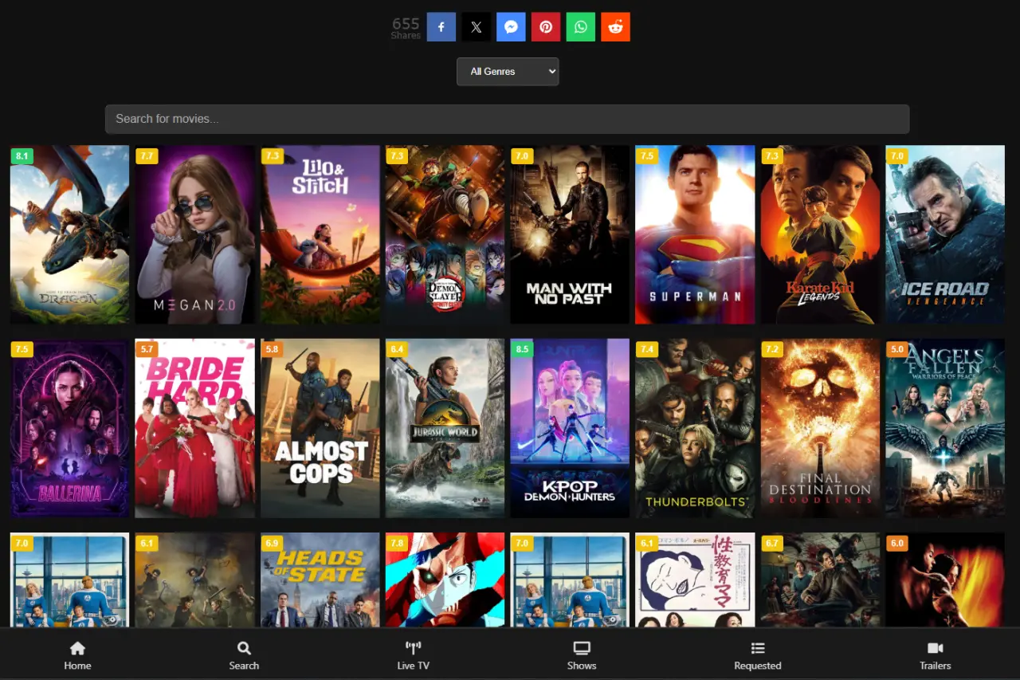Share through Facebook Messenger icon

(x=511, y=27)
